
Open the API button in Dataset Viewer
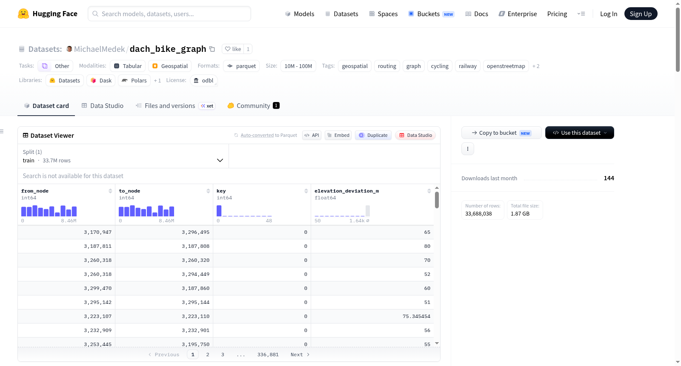(312, 135)
